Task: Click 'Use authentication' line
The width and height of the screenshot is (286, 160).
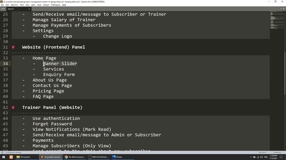Action: 56,119
